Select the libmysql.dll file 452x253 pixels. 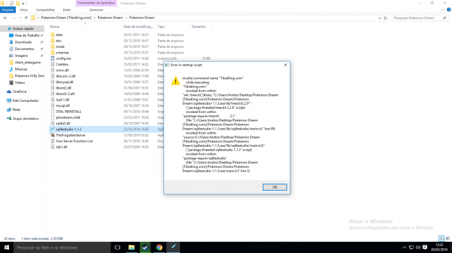64,82
